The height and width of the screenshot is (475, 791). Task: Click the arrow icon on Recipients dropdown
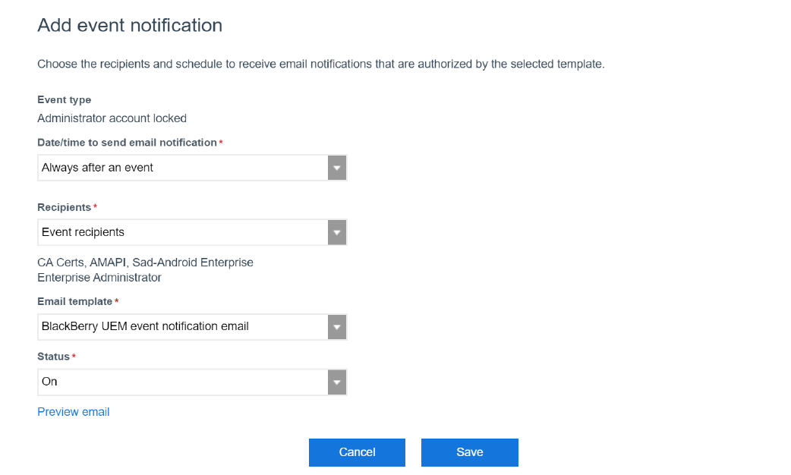[337, 232]
